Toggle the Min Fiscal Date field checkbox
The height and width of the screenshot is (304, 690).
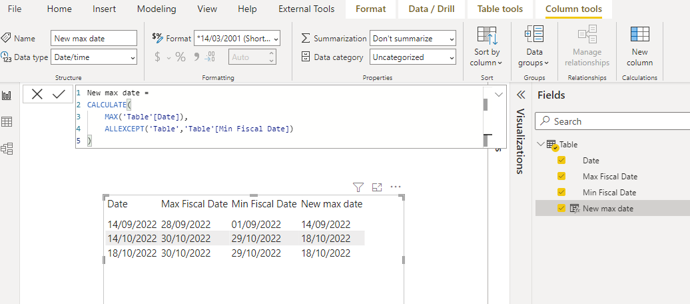tap(561, 192)
